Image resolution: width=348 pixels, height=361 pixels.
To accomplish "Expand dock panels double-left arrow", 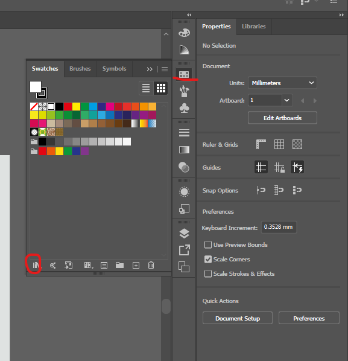I will coord(189,15).
